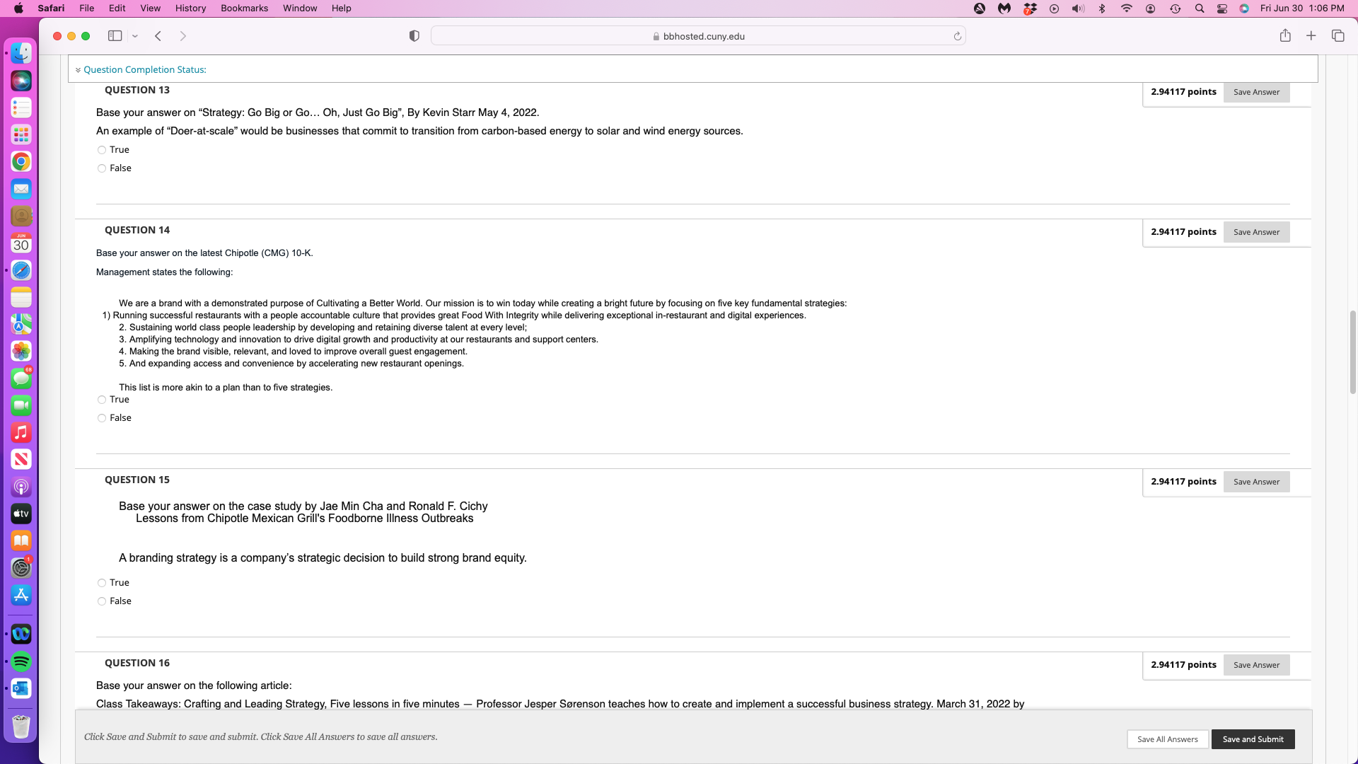
Task: Open the Bookmarks menu
Action: click(244, 8)
